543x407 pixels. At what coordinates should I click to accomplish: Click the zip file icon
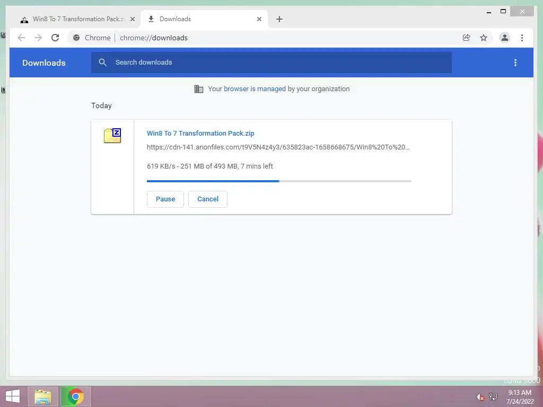click(x=112, y=135)
